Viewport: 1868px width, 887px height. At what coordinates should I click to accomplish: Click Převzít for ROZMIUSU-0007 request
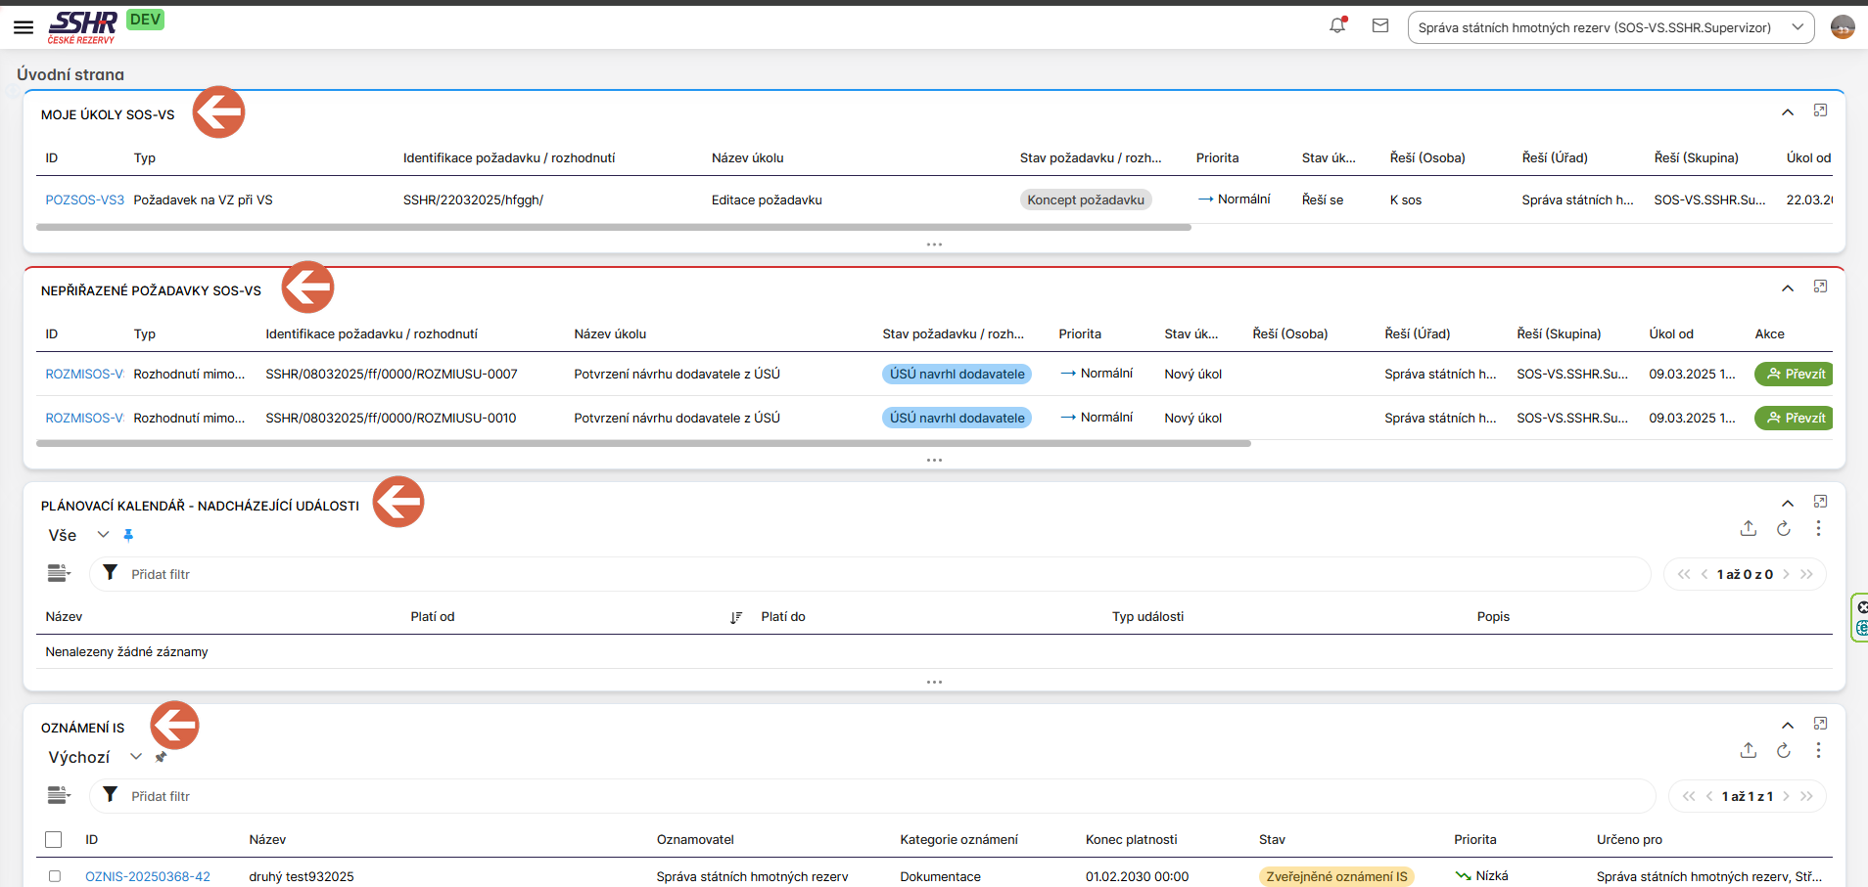(x=1795, y=374)
